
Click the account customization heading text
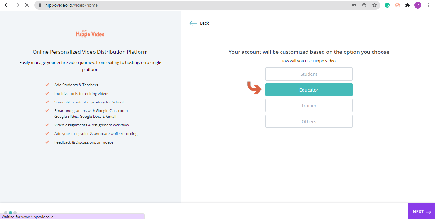coord(309,52)
